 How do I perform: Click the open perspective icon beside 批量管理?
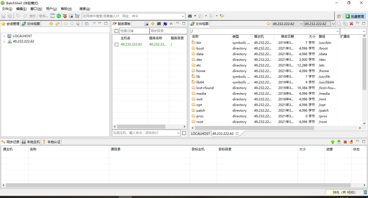[339, 16]
